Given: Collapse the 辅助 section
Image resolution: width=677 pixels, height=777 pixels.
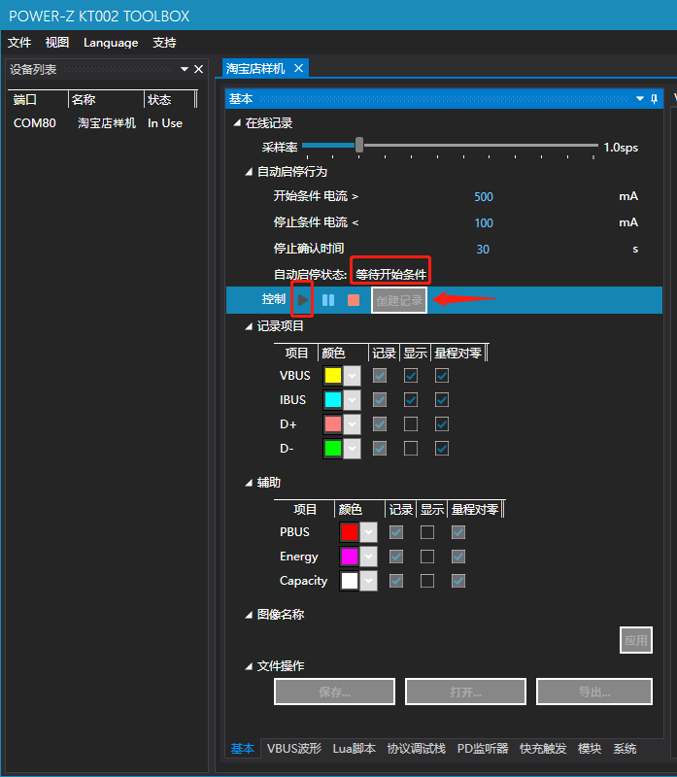Looking at the screenshot, I should pos(249,483).
